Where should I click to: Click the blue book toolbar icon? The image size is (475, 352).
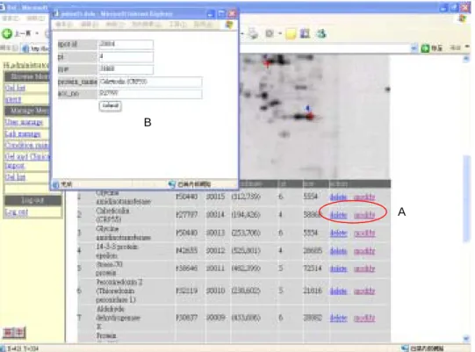[305, 33]
